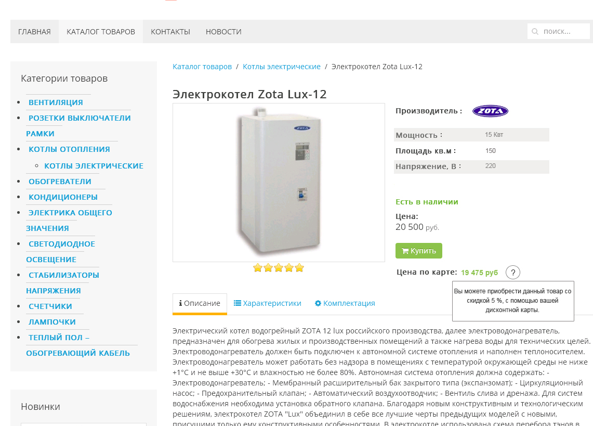
Task: Click the Каталог товаров breadcrumb link
Action: coord(202,67)
